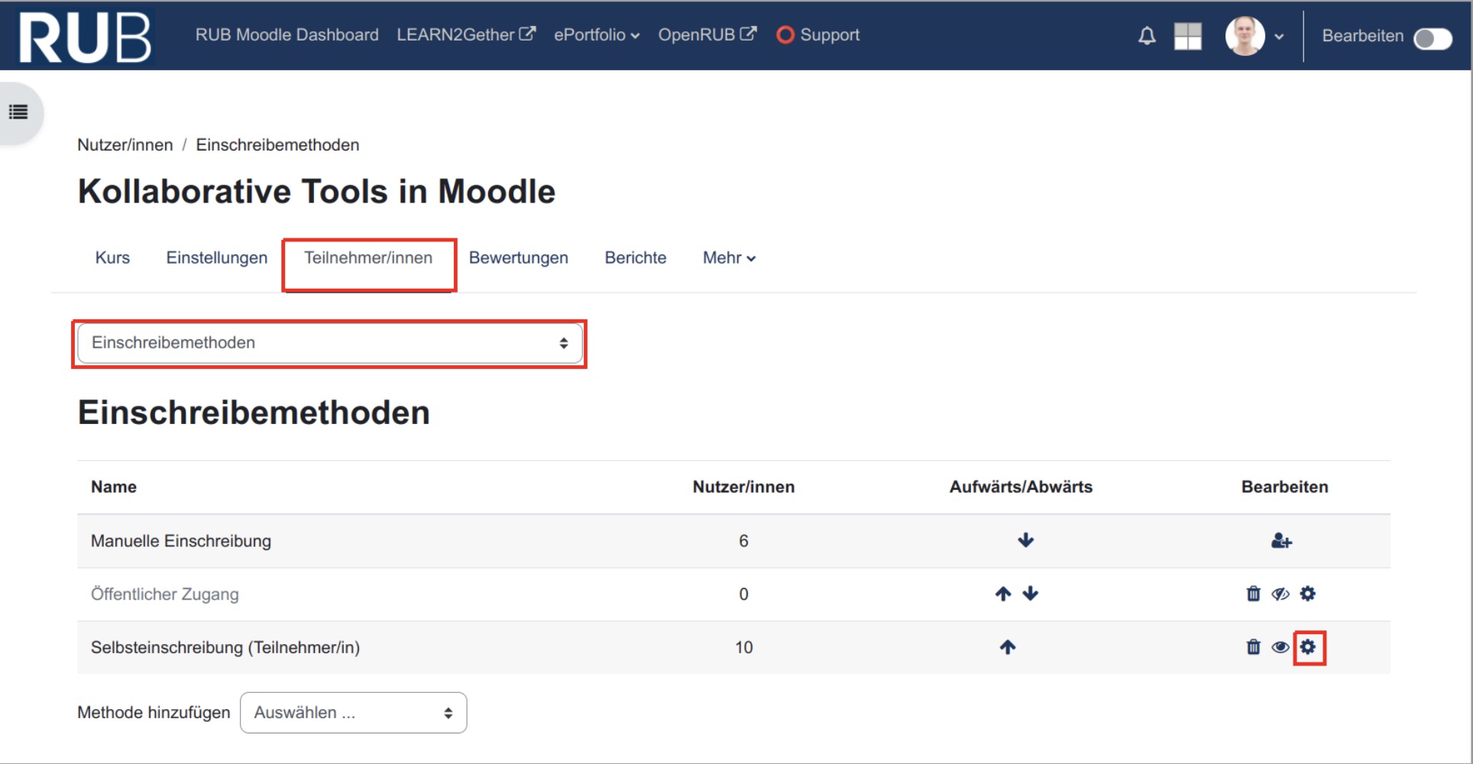This screenshot has height=764, width=1473.
Task: Delete Öffentlicher Zugang method
Action: (x=1253, y=594)
